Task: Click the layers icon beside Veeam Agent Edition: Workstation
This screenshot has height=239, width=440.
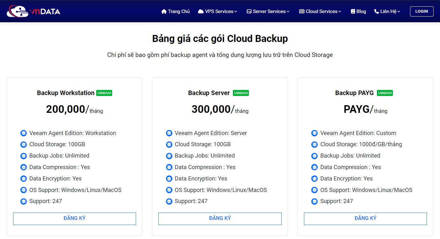Action: click(x=24, y=133)
